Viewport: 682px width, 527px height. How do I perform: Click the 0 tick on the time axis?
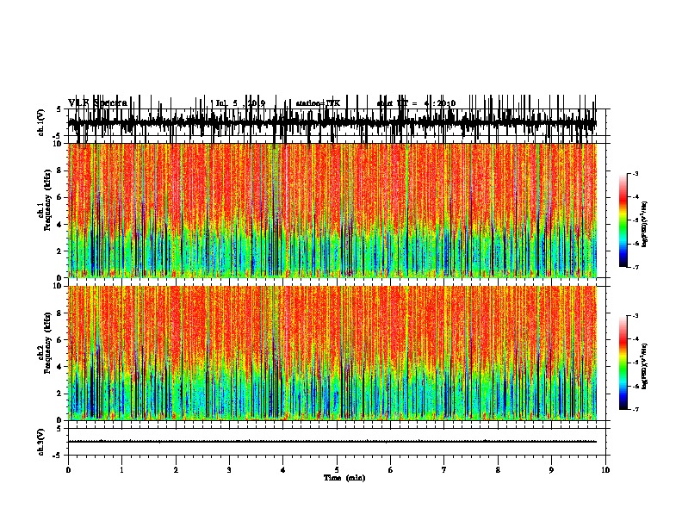coord(68,469)
